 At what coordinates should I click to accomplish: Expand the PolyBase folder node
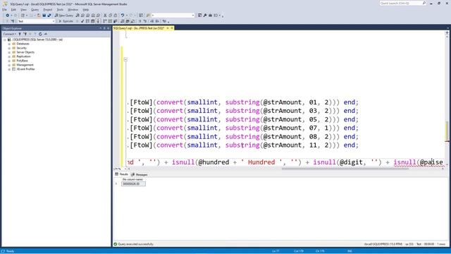(9, 61)
